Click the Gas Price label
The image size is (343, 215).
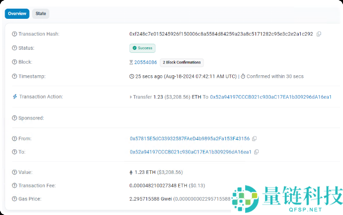pyautogui.click(x=30, y=199)
